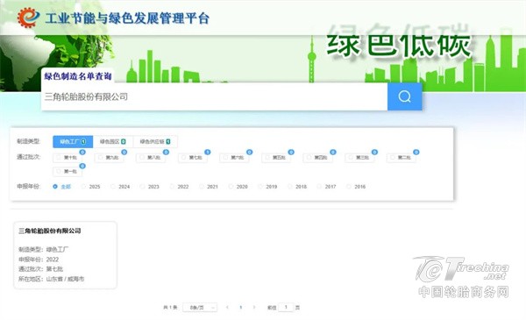
Task: Click the count badge on the 绿色工厂 tab
Action: pos(83,141)
